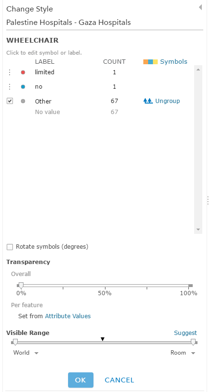209x392 pixels.
Task: Uncheck the Other values checkbox
Action: click(10, 101)
